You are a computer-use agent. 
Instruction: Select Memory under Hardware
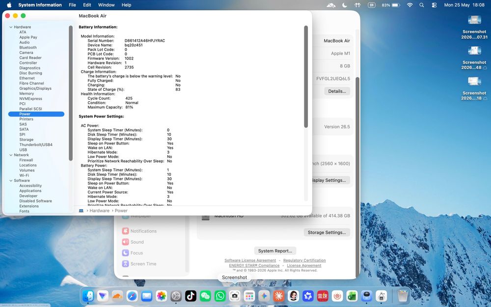27,94
